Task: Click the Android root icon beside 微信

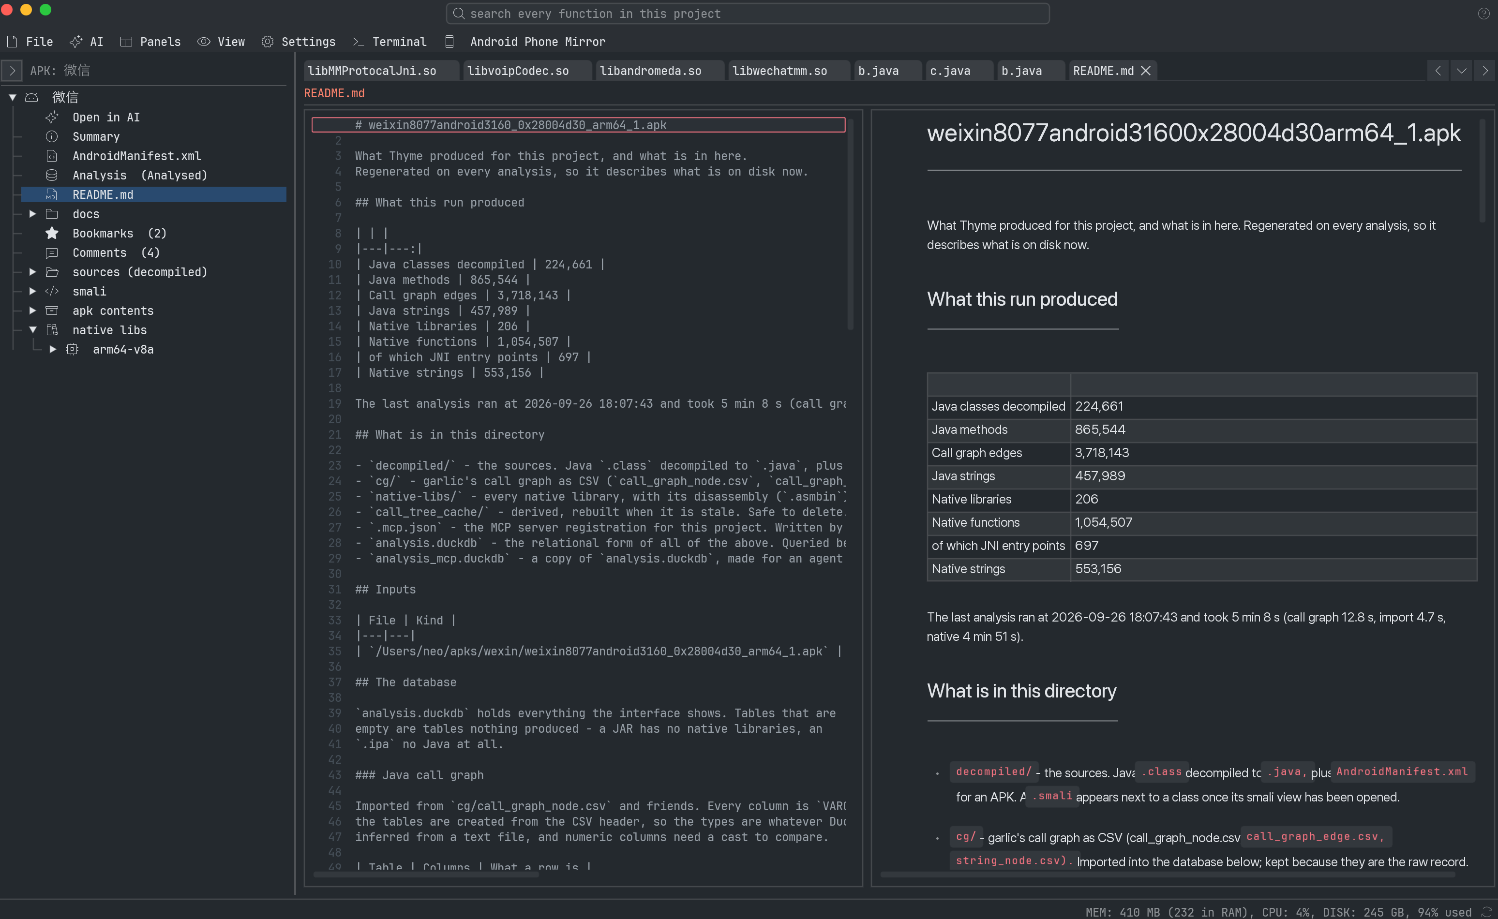Action: pyautogui.click(x=31, y=97)
